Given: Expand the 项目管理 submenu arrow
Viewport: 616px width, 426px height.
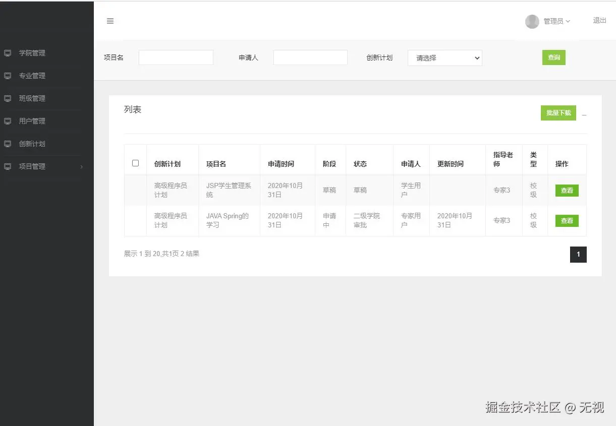Looking at the screenshot, I should click(x=82, y=167).
